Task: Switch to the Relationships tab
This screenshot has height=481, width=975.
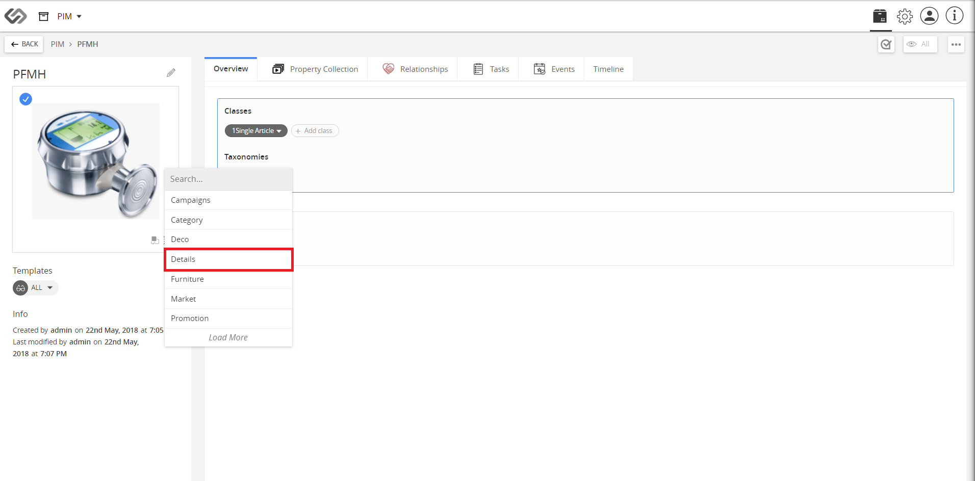Action: pos(415,69)
